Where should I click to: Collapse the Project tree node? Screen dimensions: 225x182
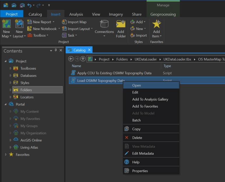(x=6, y=61)
